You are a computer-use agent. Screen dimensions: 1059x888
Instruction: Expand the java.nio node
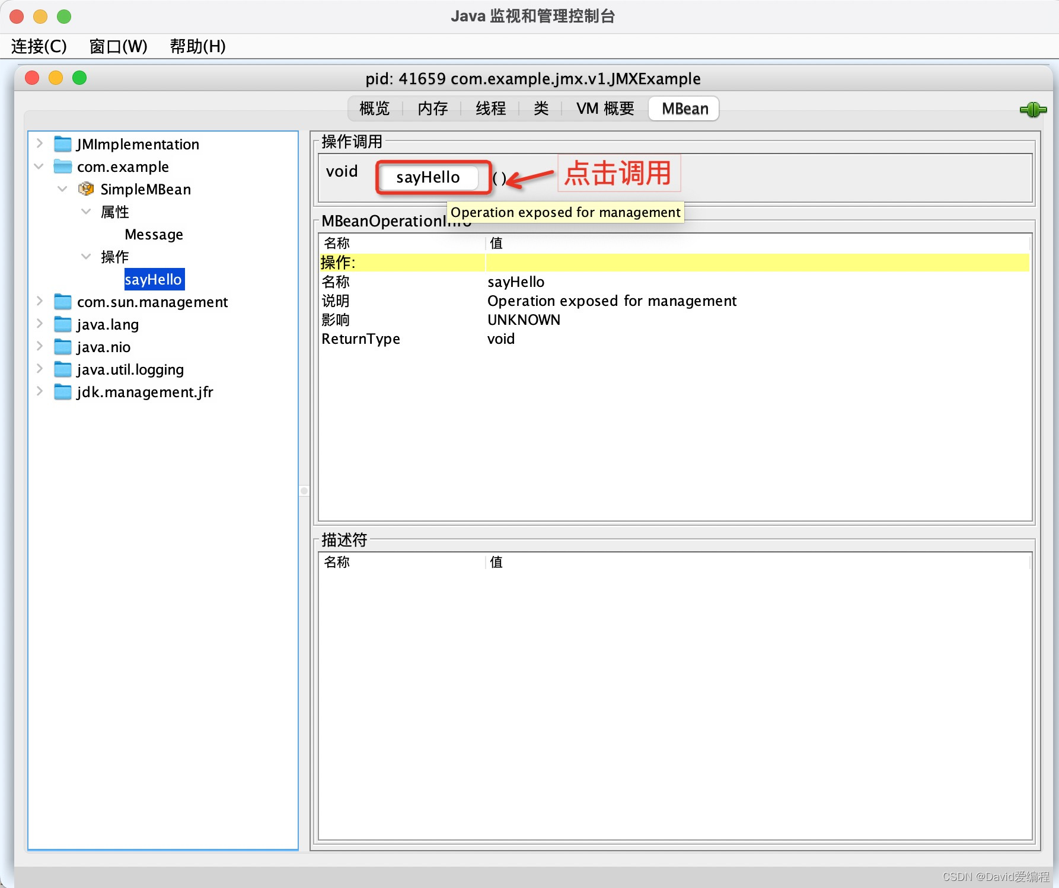[39, 346]
